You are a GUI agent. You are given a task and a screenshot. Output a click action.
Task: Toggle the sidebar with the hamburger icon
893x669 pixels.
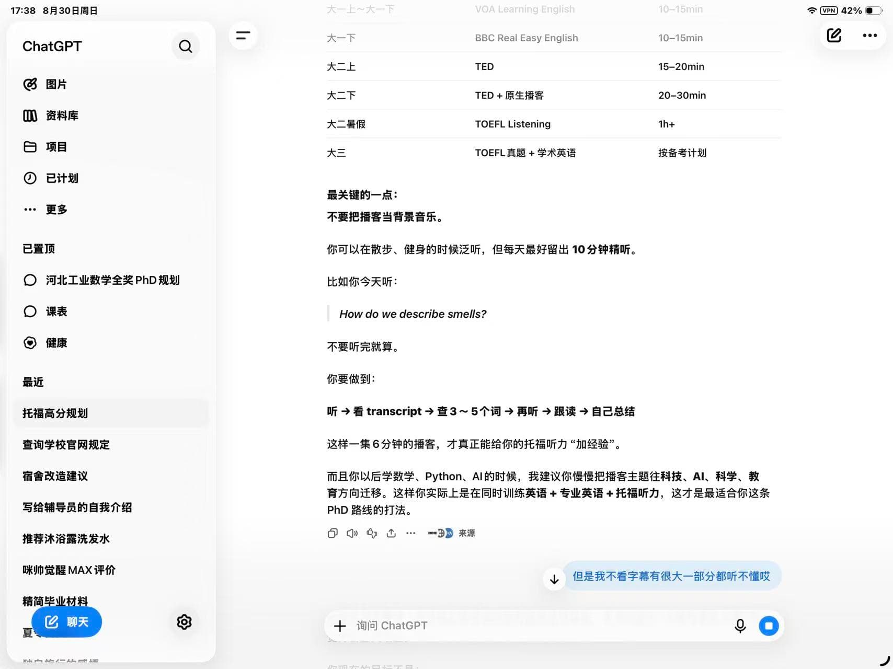click(x=243, y=36)
